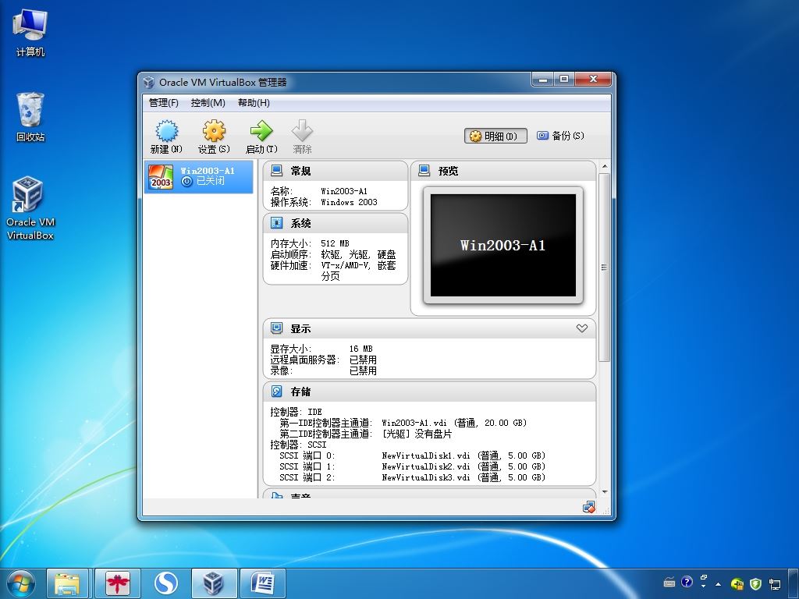Click scroll-down arrow of details pane
799x599 pixels.
tap(605, 492)
